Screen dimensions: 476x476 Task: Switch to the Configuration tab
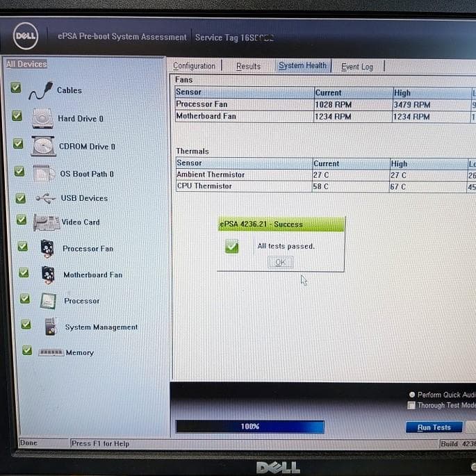tap(194, 66)
